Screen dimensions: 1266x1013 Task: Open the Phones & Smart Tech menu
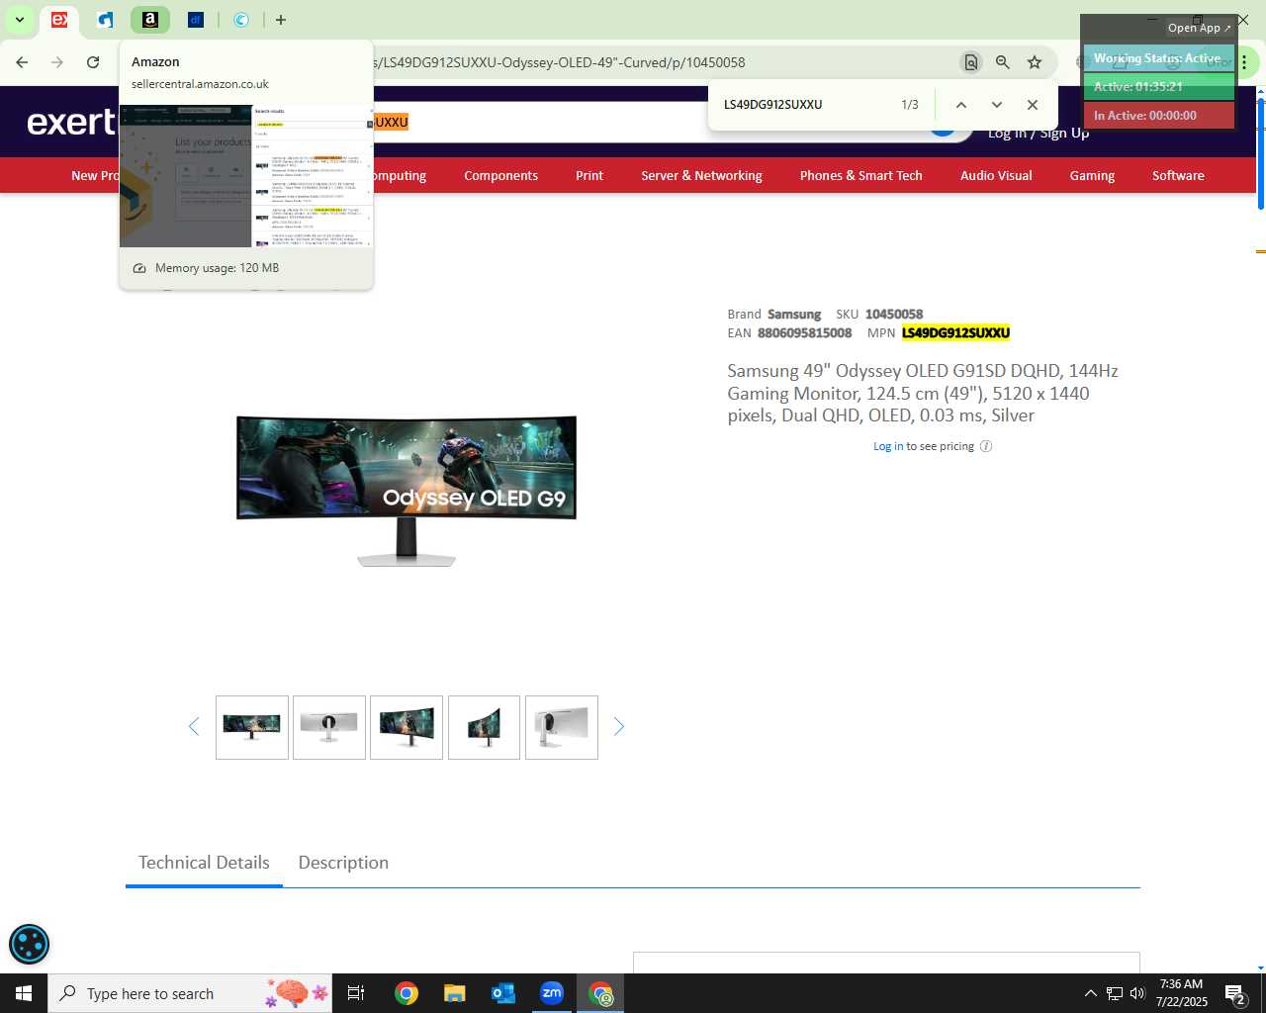(860, 175)
